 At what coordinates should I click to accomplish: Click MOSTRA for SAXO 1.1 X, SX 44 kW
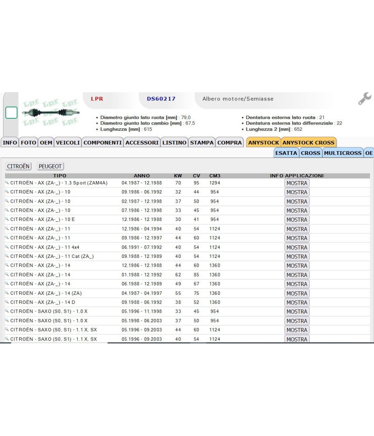297,330
